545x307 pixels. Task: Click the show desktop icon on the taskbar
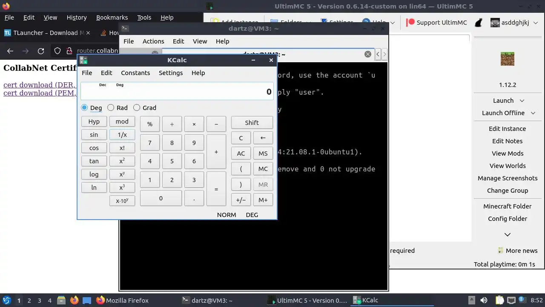pos(87,300)
